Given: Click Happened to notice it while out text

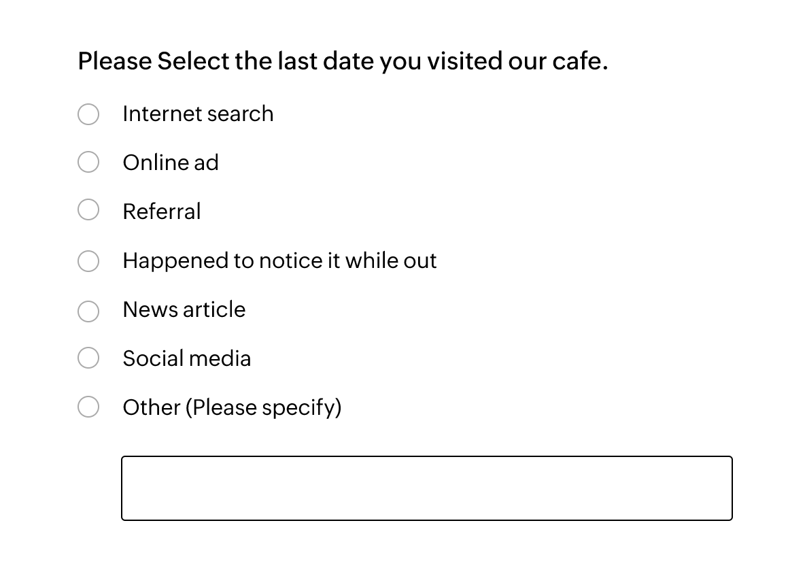Looking at the screenshot, I should pyautogui.click(x=279, y=260).
